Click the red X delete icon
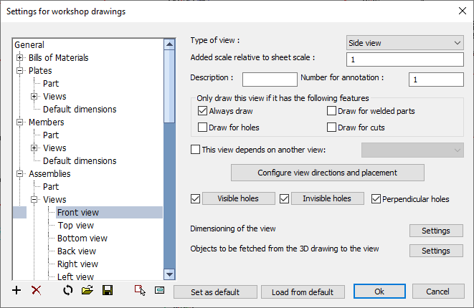474x308 pixels. (x=37, y=291)
